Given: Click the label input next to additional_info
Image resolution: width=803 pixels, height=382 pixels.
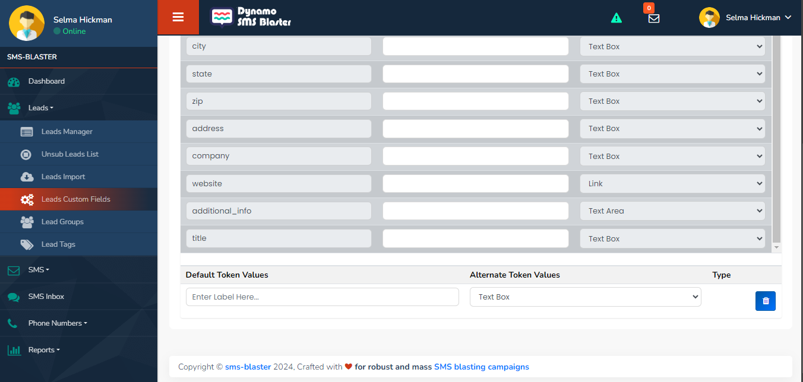Looking at the screenshot, I should pos(476,211).
